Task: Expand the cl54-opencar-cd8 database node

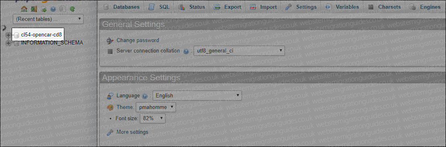Action: pos(8,35)
